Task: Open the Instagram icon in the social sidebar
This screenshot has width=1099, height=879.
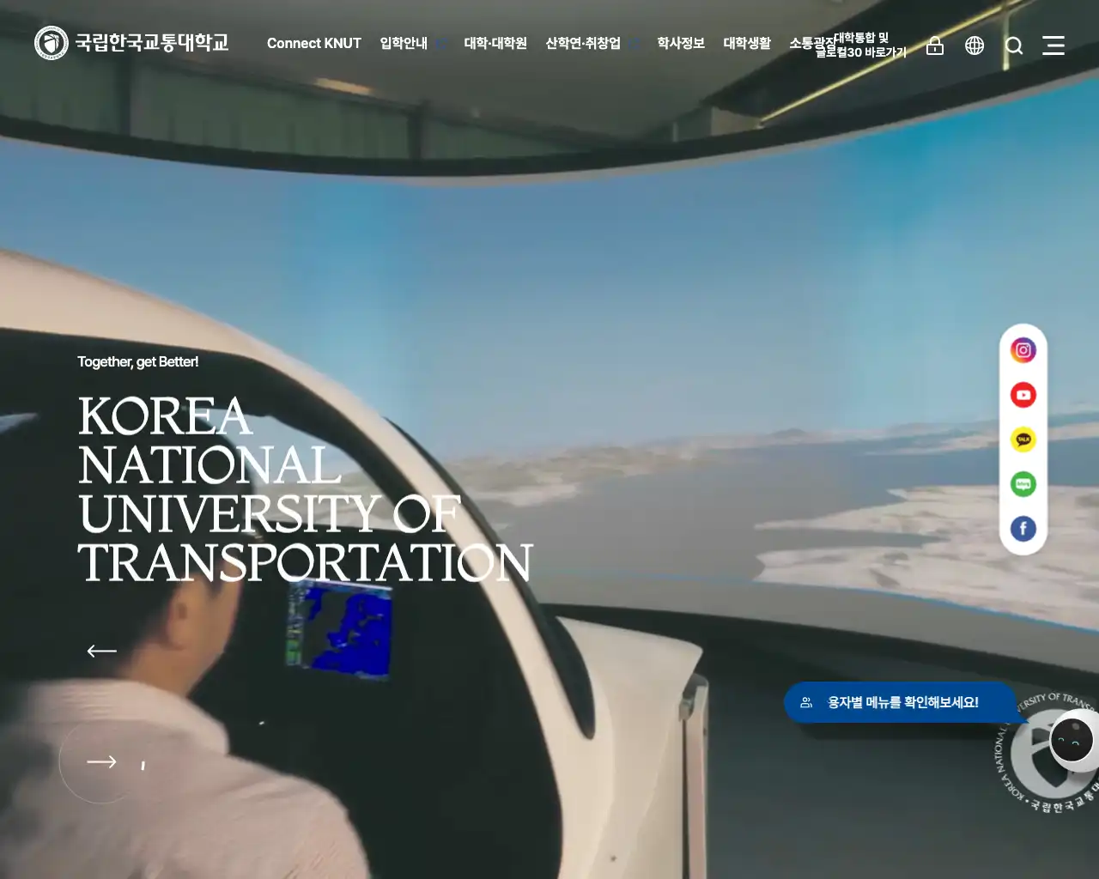Action: 1023,349
